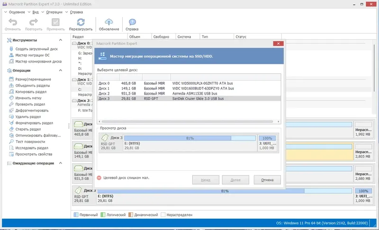Click the Назад button
This screenshot has height=230, width=379.
pyautogui.click(x=206, y=180)
